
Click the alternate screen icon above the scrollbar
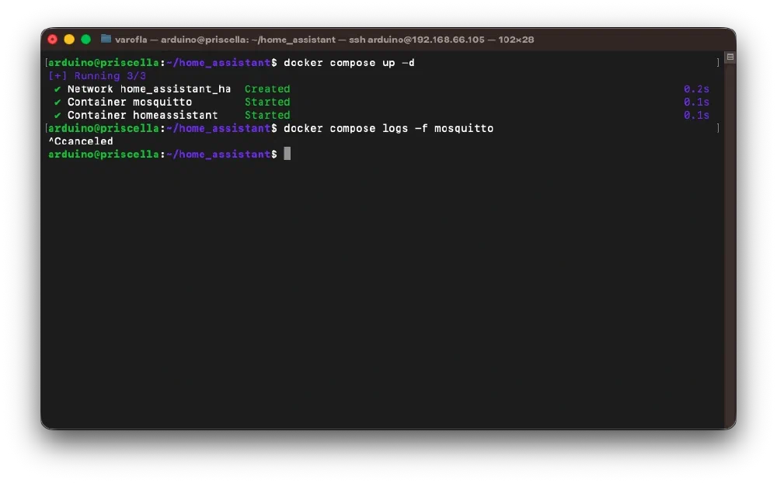point(730,57)
